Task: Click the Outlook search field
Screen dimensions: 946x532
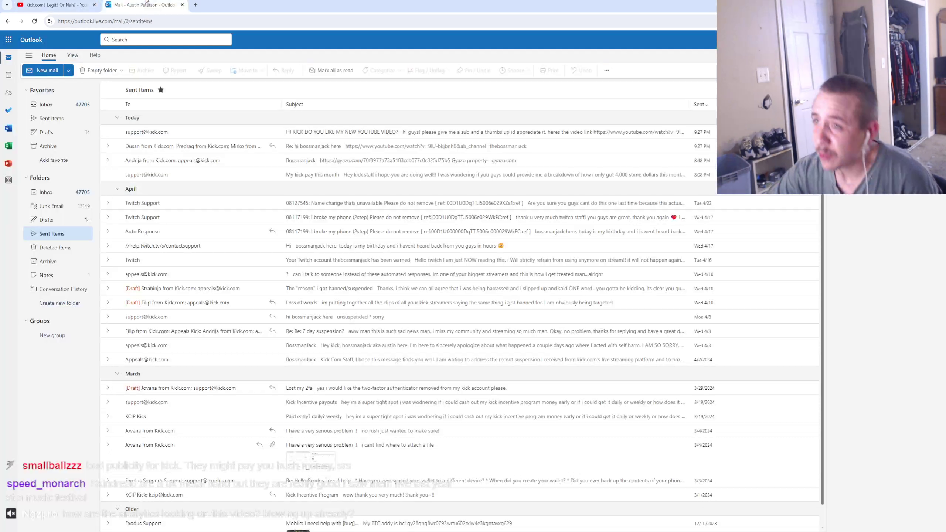Action: click(166, 40)
